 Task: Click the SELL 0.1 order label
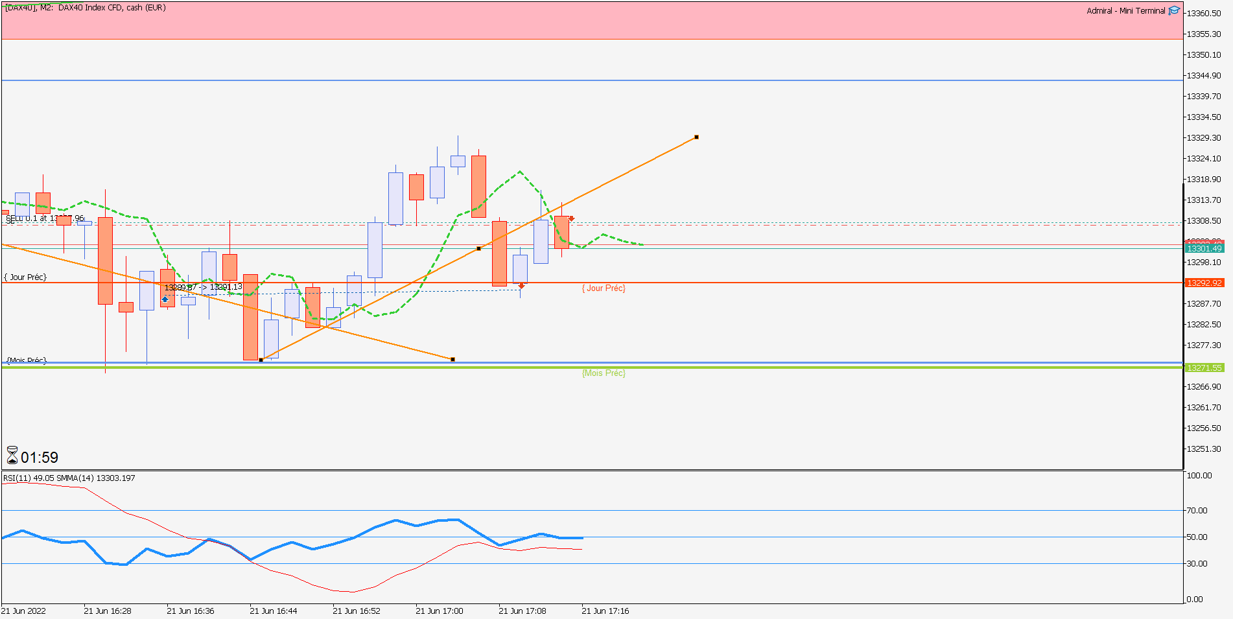click(x=45, y=218)
